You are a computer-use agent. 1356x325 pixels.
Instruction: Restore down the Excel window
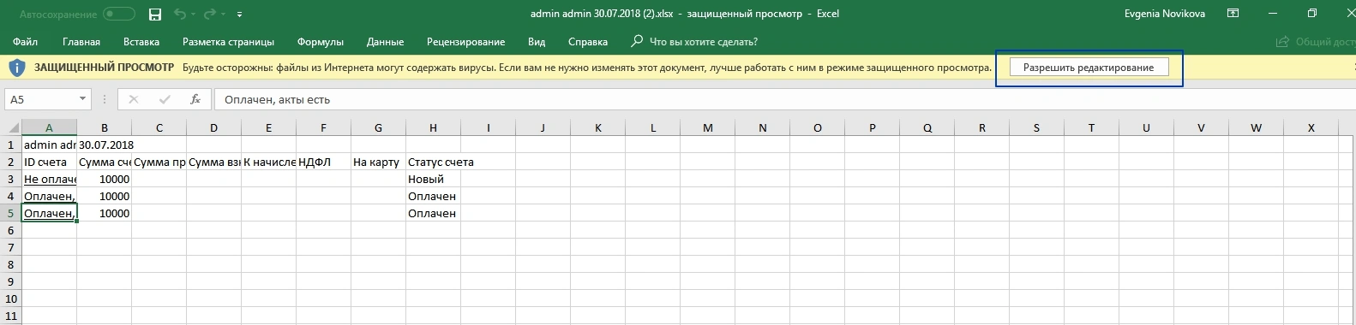point(1312,14)
